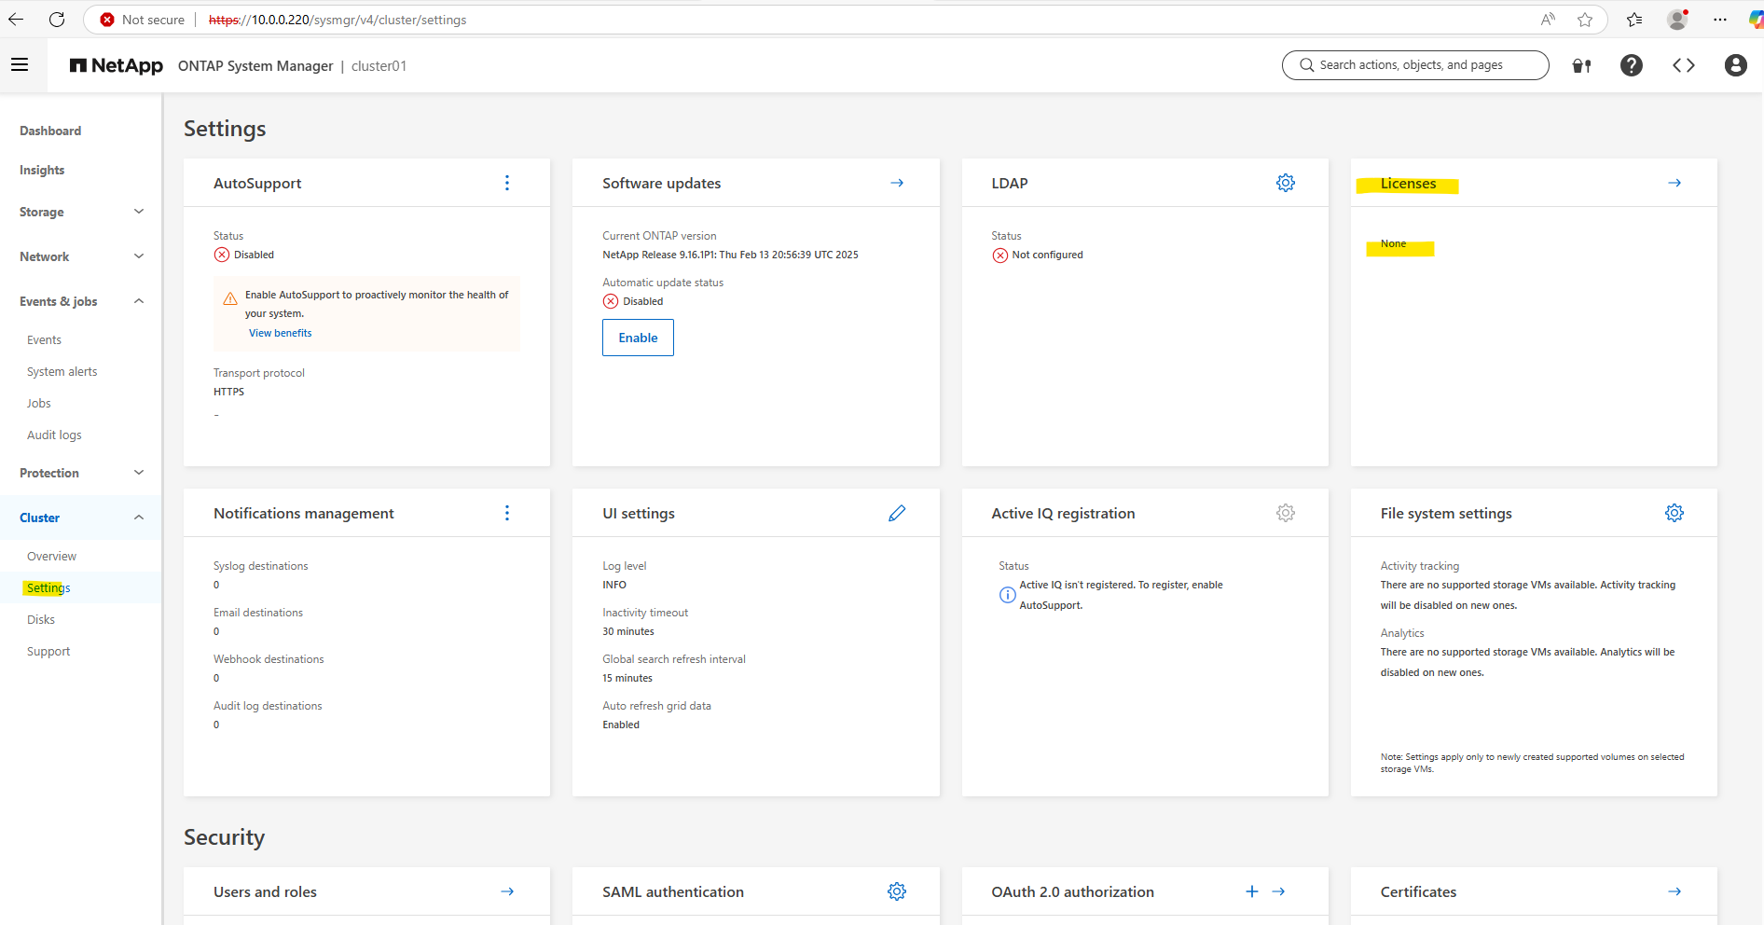Click the Active IQ registration gear icon
The image size is (1764, 925).
1286,513
